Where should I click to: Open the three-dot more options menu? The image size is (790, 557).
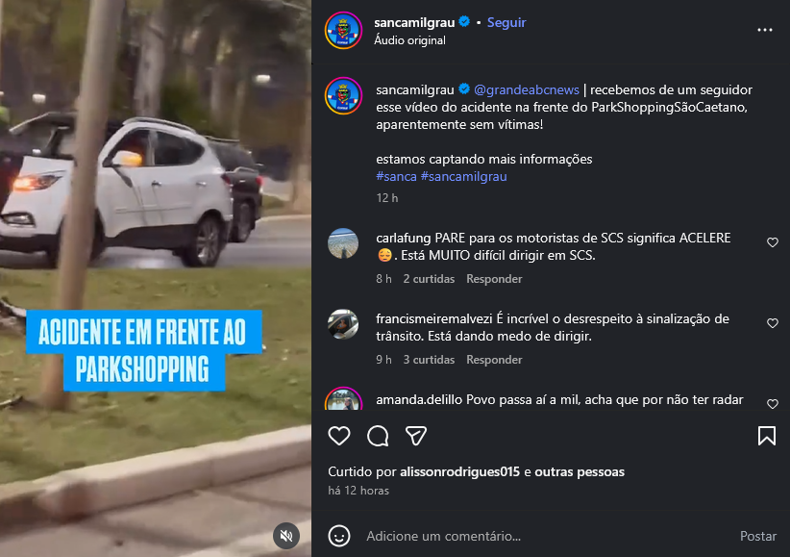coord(765,30)
